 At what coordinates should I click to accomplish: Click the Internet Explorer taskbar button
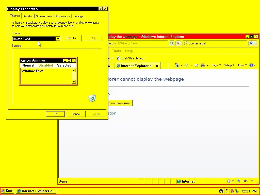36,191
